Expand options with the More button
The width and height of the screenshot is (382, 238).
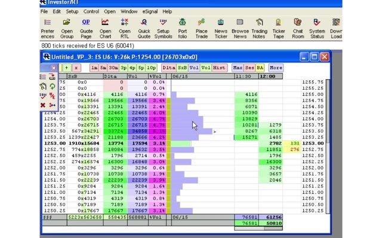pos(276,68)
